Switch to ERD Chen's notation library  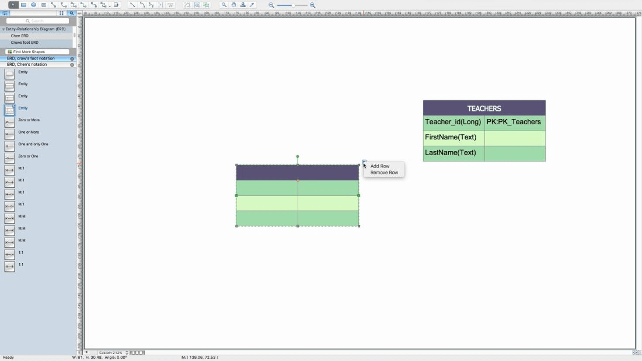tap(27, 65)
